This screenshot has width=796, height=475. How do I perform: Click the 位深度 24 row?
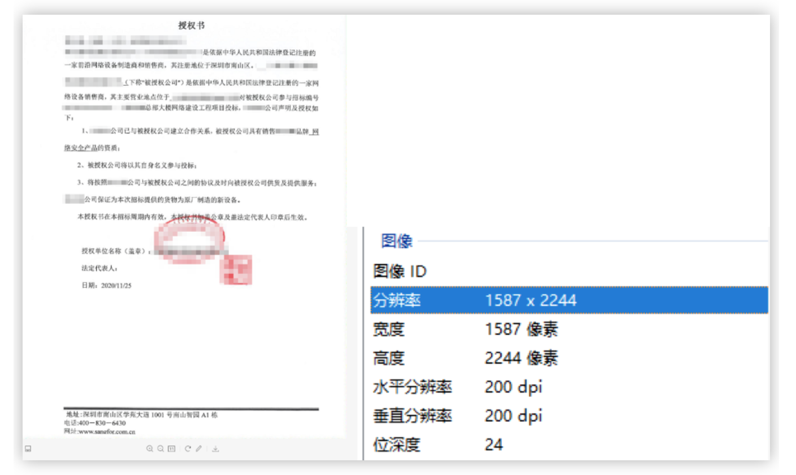click(569, 444)
